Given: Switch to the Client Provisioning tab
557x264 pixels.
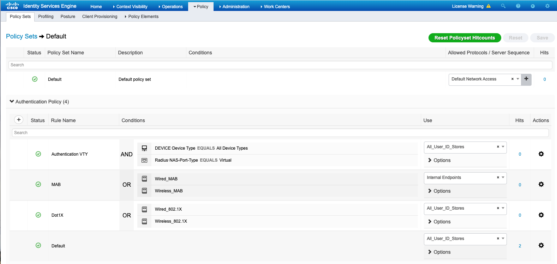Looking at the screenshot, I should [x=100, y=17].
